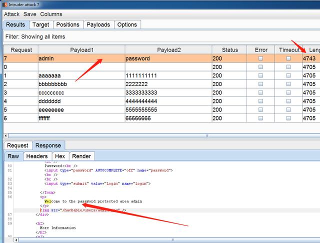Click the More Information text in response
Screen dimensions: 320x243
coord(58,228)
